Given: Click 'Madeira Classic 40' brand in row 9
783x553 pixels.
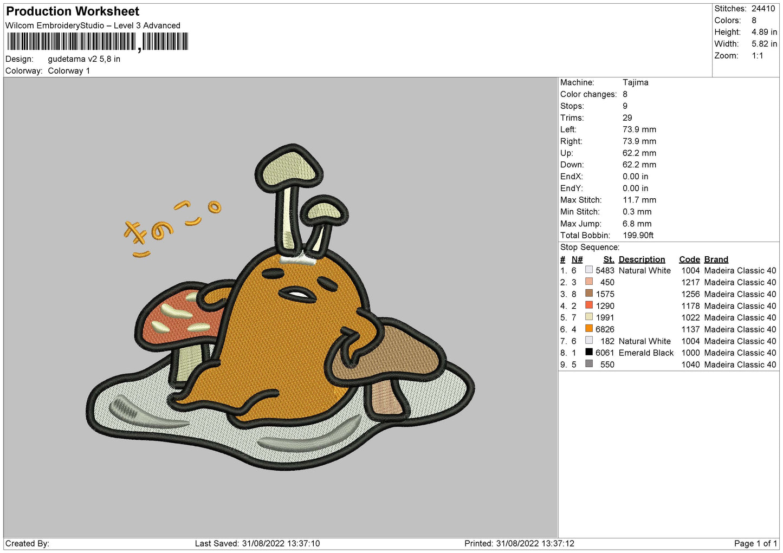Looking at the screenshot, I should (740, 365).
